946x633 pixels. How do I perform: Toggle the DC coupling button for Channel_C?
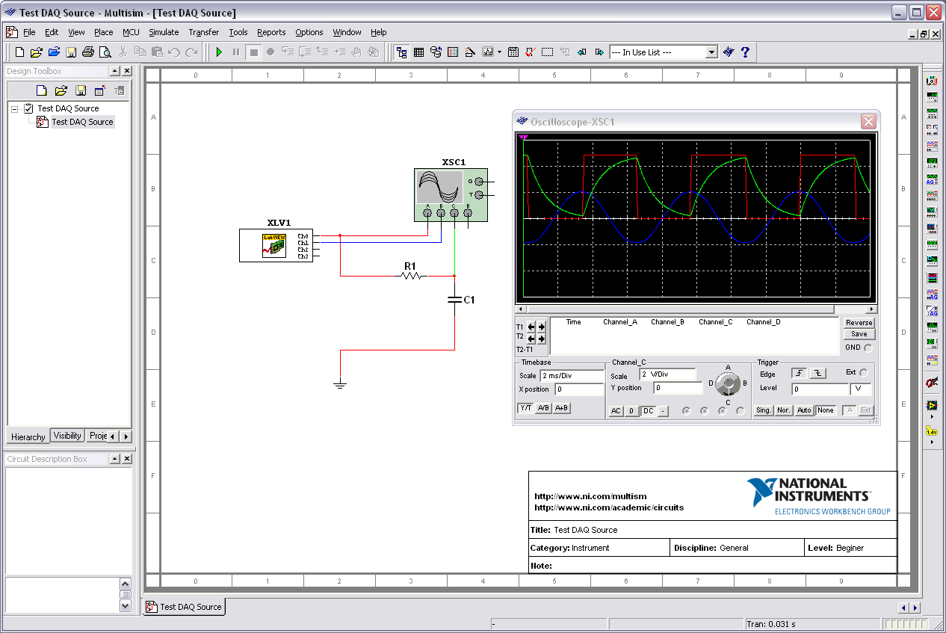pyautogui.click(x=648, y=411)
